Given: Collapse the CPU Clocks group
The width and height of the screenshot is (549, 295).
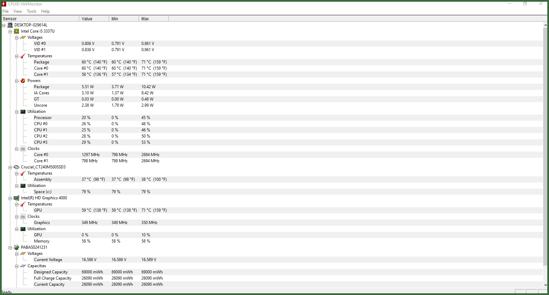Looking at the screenshot, I should coord(17,149).
